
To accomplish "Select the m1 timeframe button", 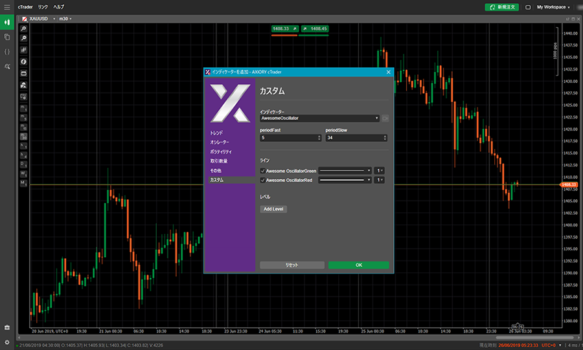I will (23, 109).
